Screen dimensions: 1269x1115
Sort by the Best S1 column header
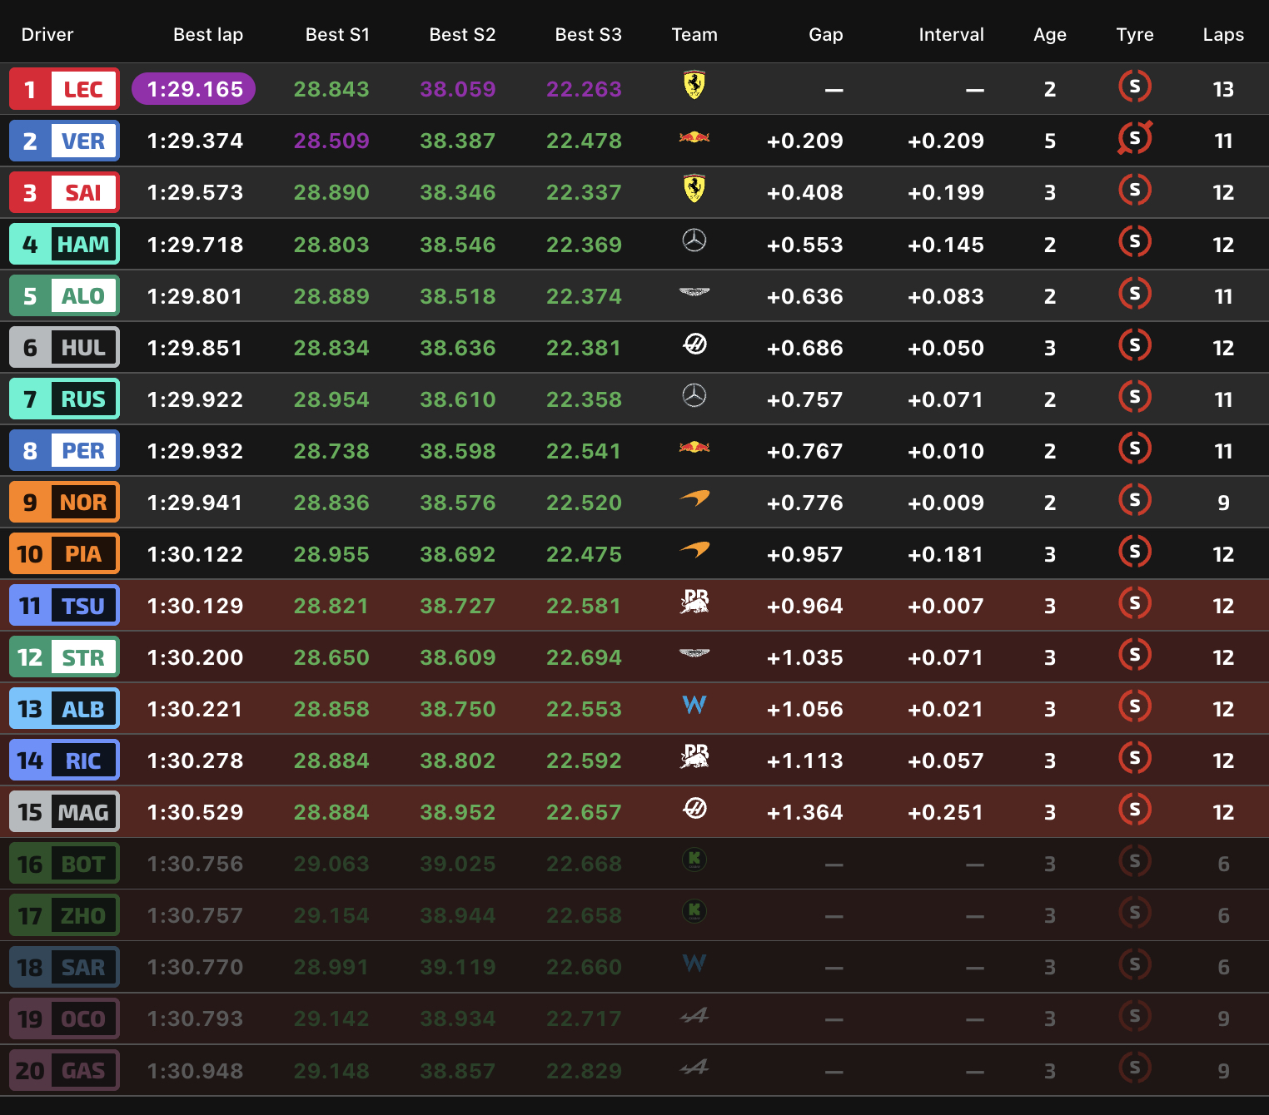336,35
